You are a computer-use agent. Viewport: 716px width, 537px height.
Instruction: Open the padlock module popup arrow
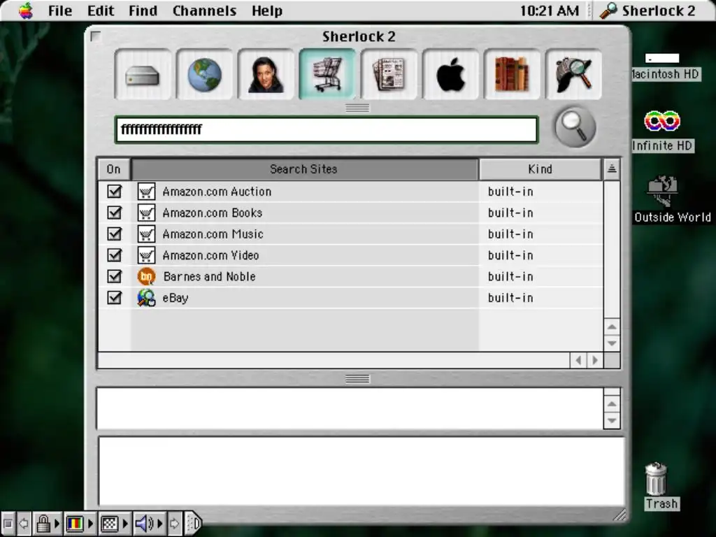57,523
